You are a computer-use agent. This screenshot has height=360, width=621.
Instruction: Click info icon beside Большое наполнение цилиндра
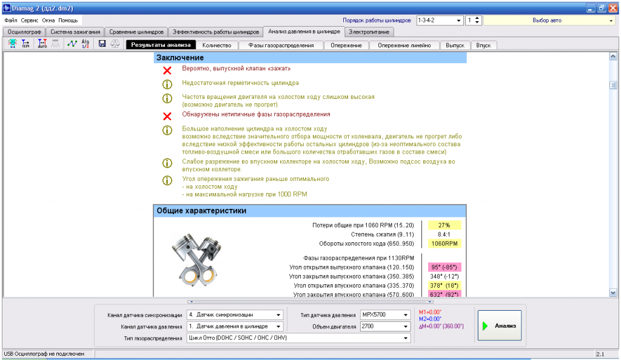(167, 131)
